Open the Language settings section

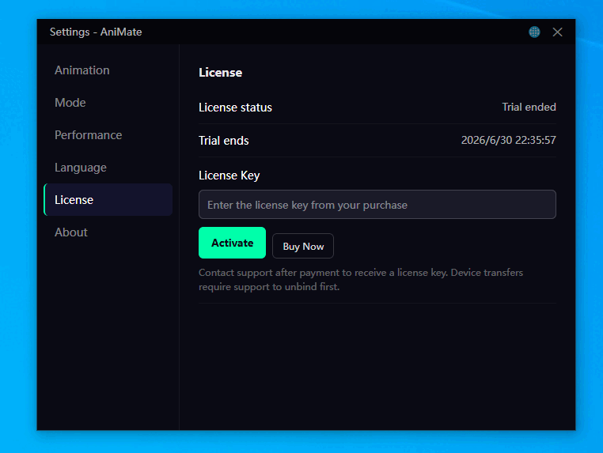(x=108, y=168)
